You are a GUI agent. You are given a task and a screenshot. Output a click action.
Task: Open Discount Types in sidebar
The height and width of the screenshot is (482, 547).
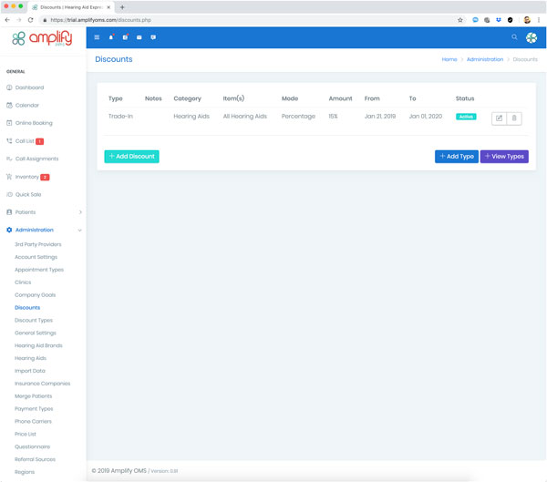click(34, 320)
